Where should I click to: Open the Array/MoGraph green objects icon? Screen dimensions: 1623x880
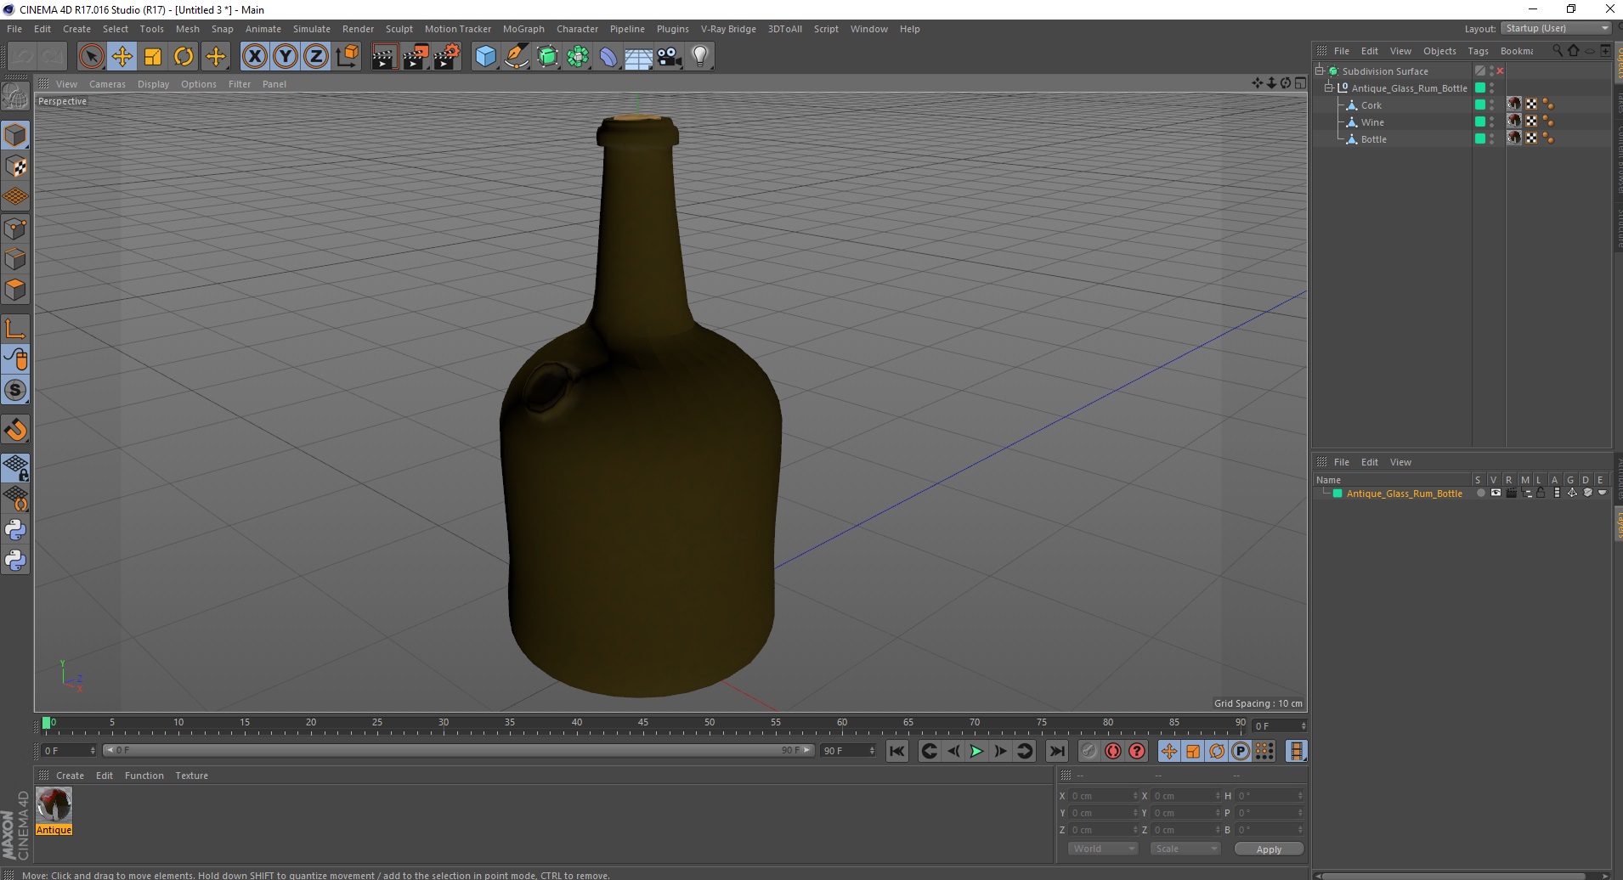579,57
